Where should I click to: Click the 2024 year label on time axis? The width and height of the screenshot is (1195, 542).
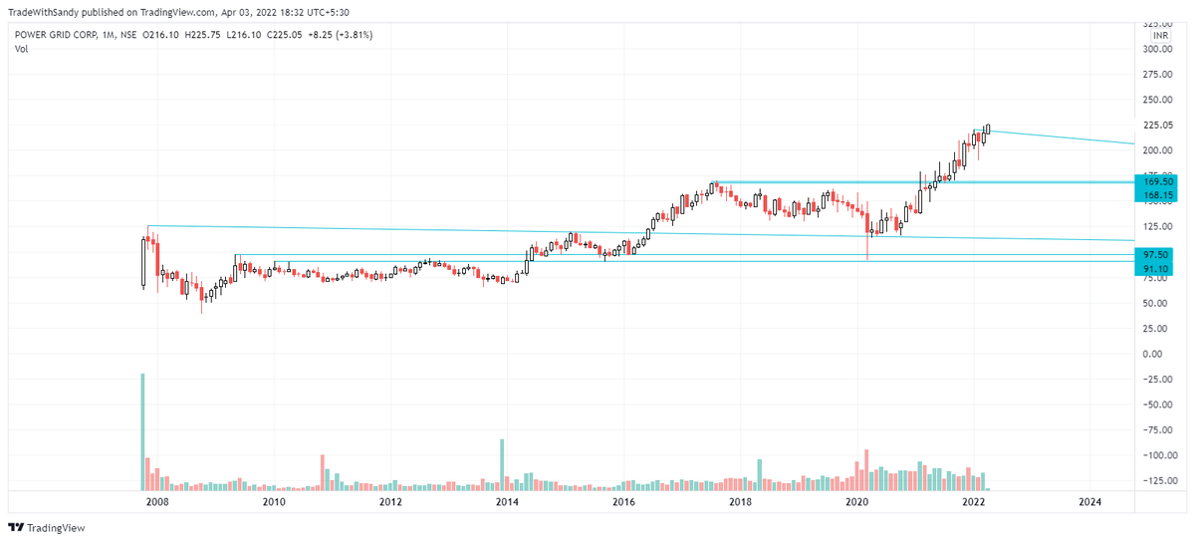1090,502
